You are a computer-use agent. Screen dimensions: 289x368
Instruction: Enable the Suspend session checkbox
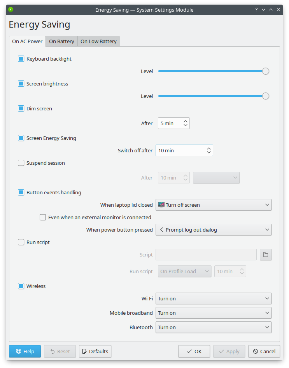click(x=21, y=163)
